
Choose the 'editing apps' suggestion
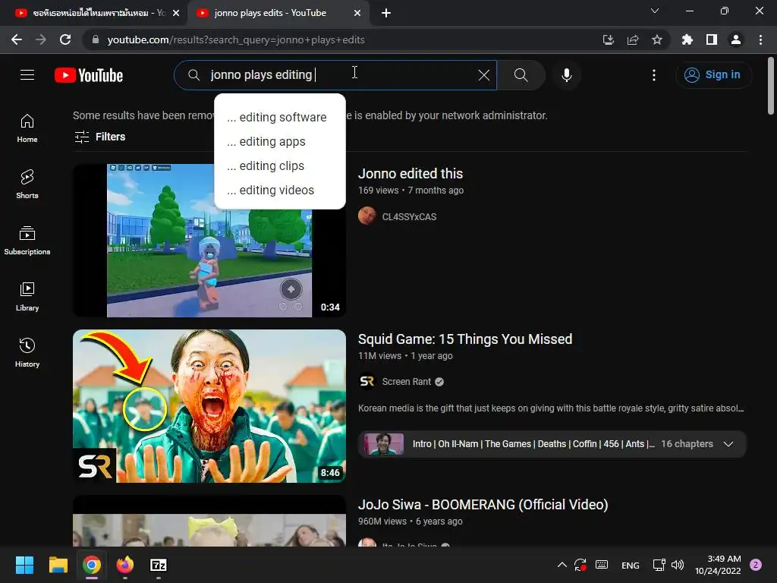point(279,142)
